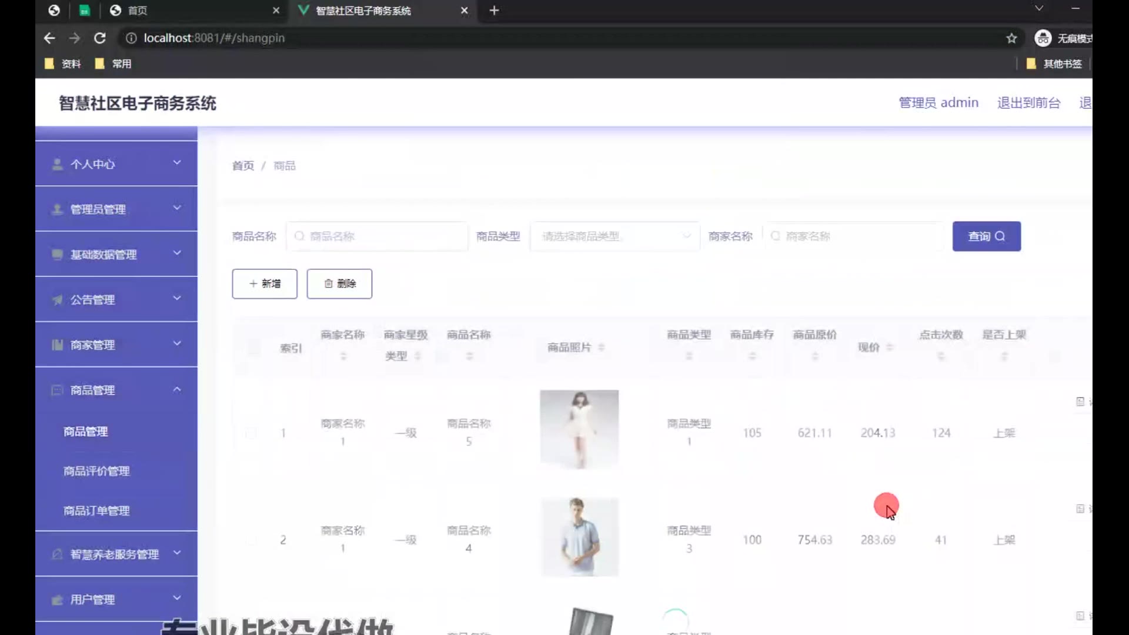Viewport: 1129px width, 635px height.
Task: Switch to the 智慧社区电子商务系统 tab
Action: pos(382,11)
